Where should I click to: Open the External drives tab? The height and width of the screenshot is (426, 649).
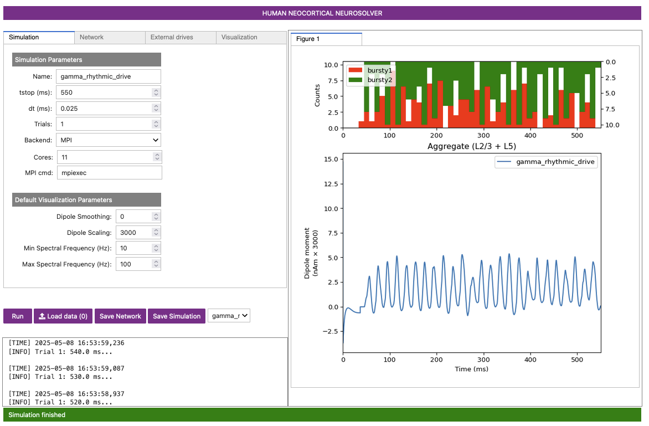pyautogui.click(x=181, y=37)
